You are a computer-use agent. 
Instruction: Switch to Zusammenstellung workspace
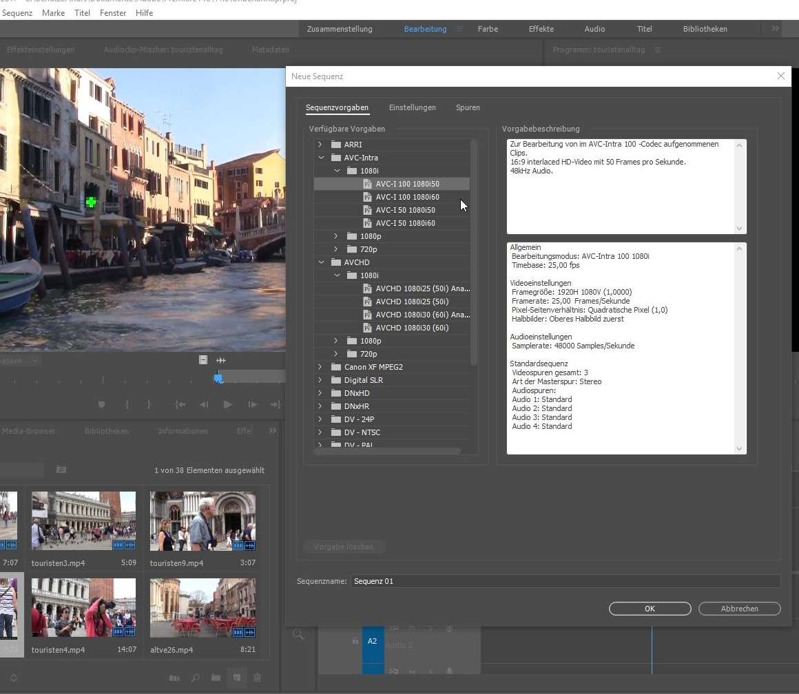(340, 29)
